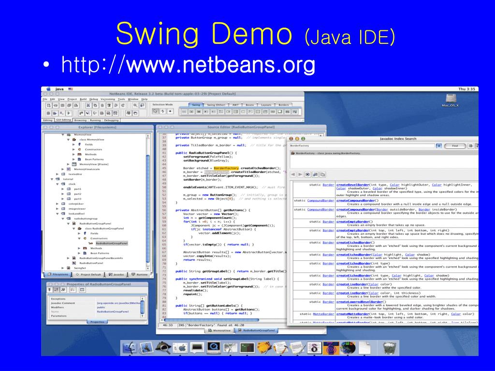Toggle the add mode button under Selection Mode
495x371 pixels.
tap(171, 112)
